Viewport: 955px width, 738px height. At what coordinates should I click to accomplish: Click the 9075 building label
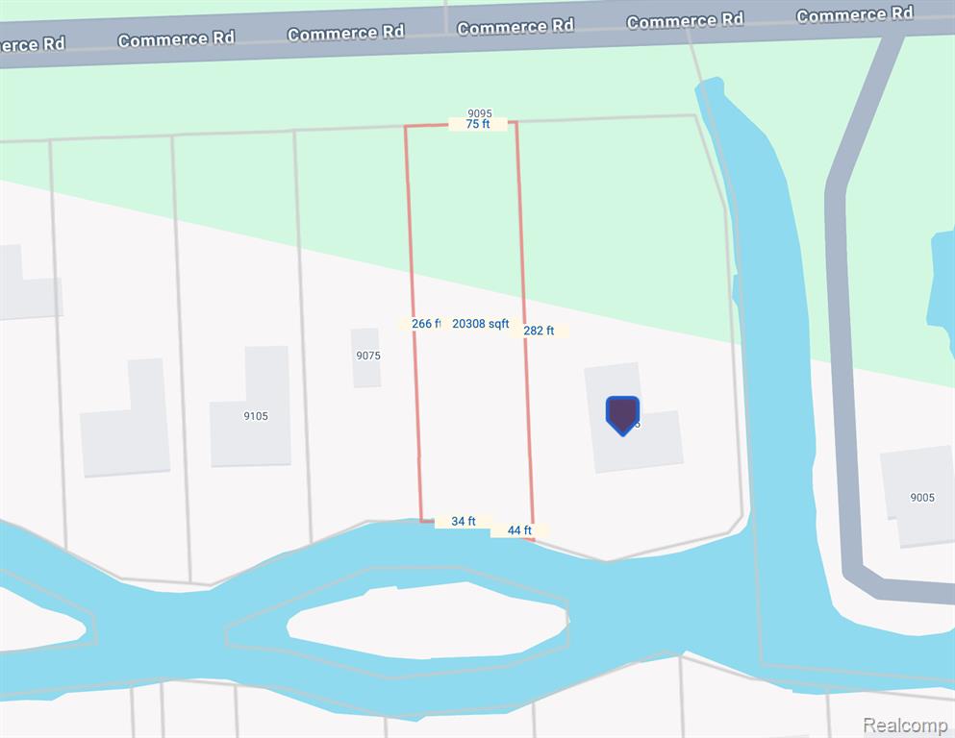[368, 356]
